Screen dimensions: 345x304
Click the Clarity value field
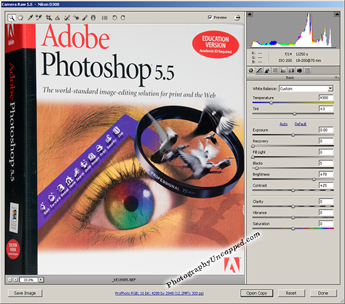point(326,202)
